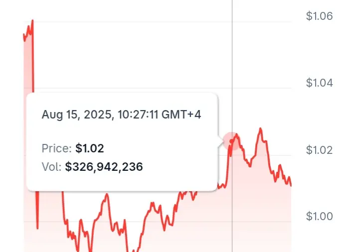Click the tooltip price value $1.02
Image resolution: width=359 pixels, height=252 pixels.
(x=90, y=148)
